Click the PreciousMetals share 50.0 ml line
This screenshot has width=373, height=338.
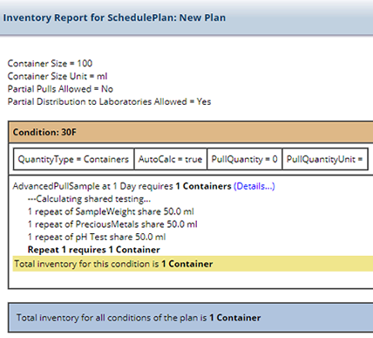pyautogui.click(x=112, y=224)
